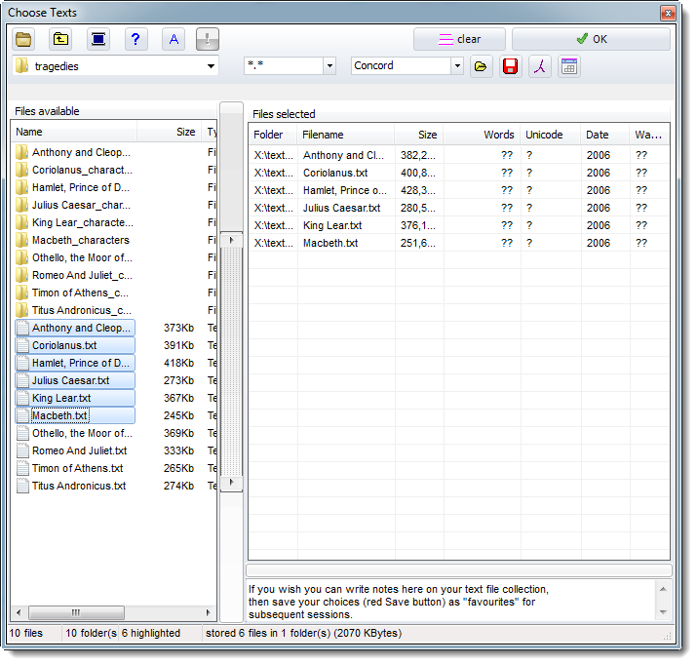The image size is (697, 665).
Task: Select Othello, the Moor text file
Action: pos(81,433)
